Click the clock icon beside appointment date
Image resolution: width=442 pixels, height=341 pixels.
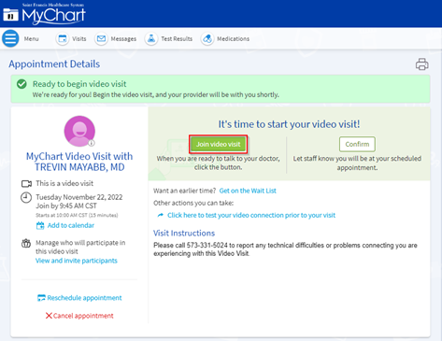[x=26, y=197]
